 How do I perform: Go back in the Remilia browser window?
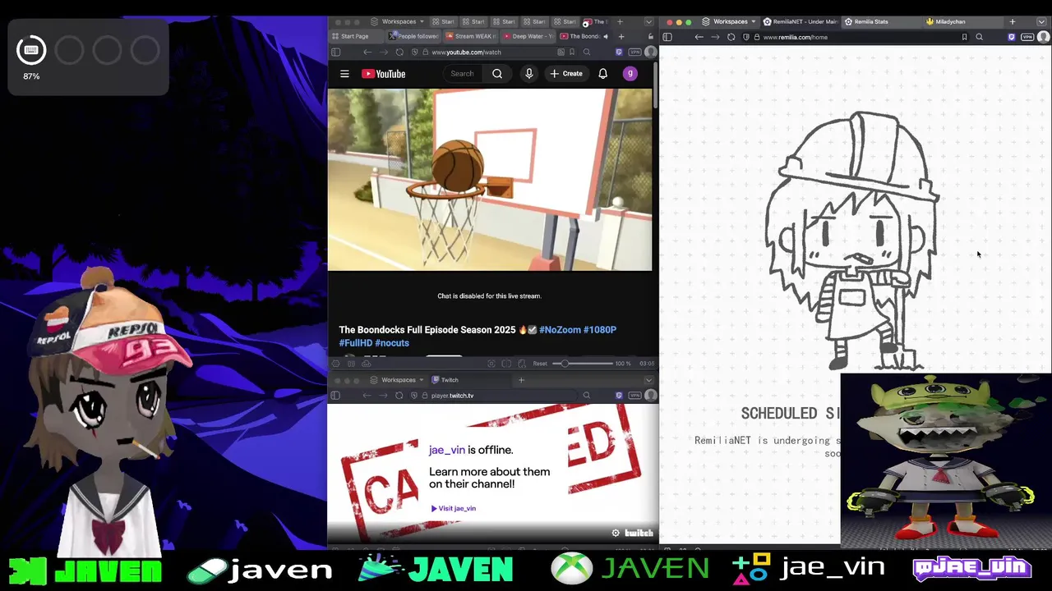699,37
